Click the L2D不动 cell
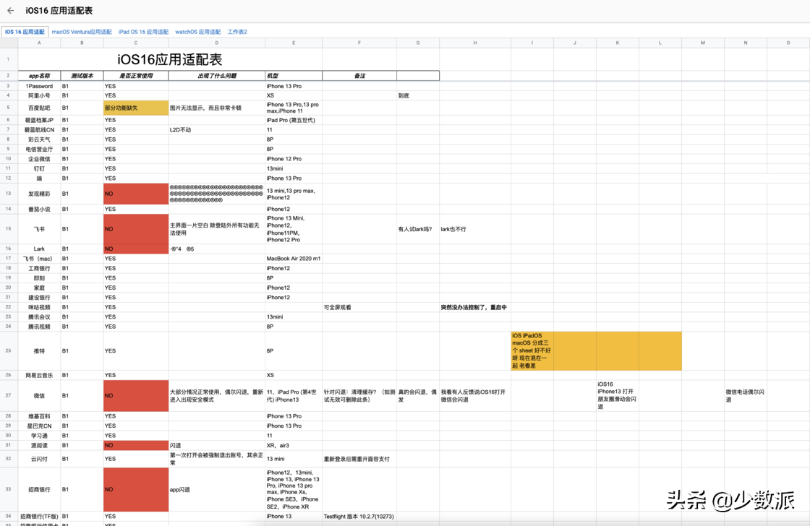 pyautogui.click(x=217, y=129)
